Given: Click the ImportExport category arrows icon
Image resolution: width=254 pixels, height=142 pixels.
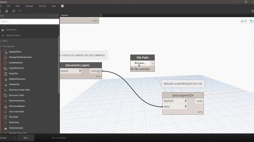Looking at the screenshot, I should pyautogui.click(x=3, y=35).
